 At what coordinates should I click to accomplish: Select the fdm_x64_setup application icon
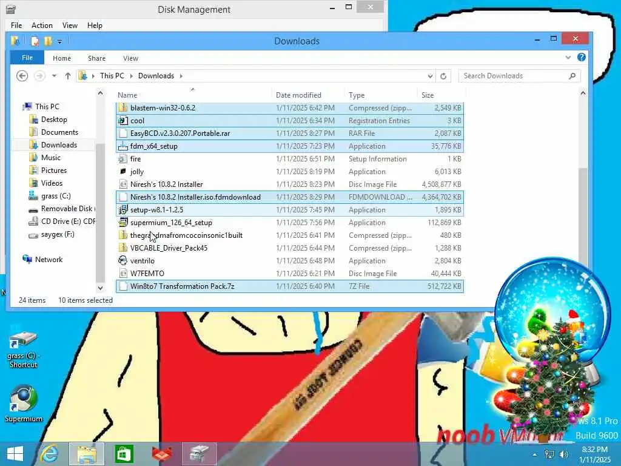(x=123, y=146)
